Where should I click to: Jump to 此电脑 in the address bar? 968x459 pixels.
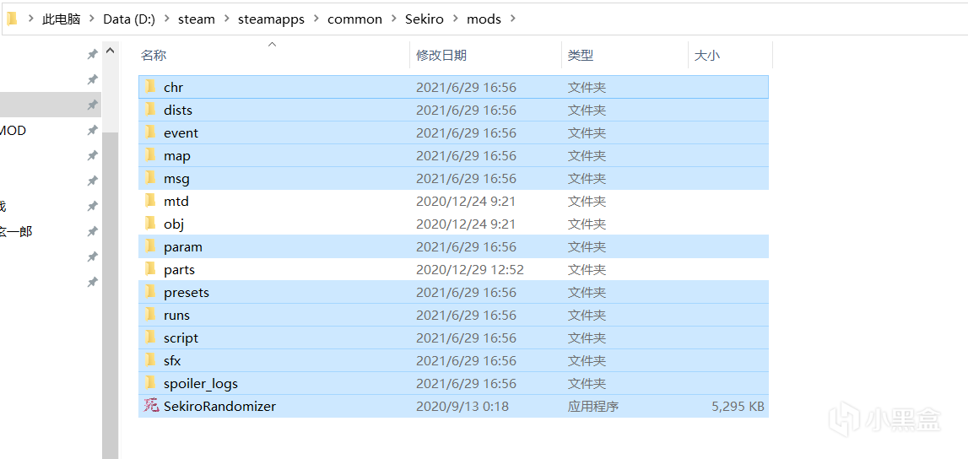coord(61,19)
